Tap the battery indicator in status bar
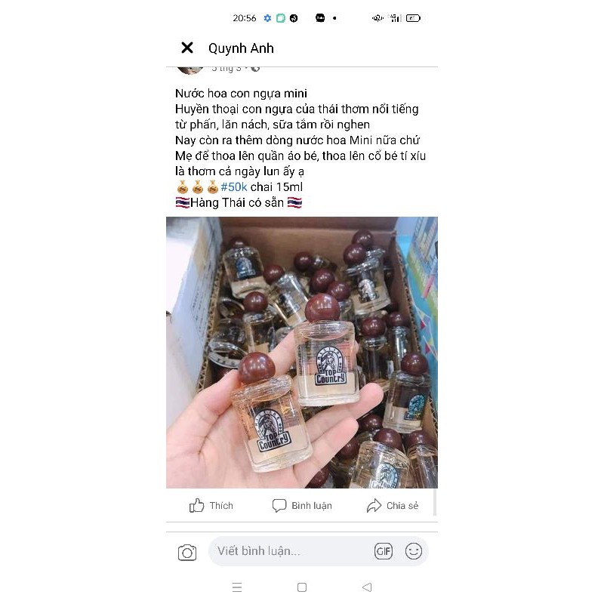This screenshot has height=604, width=604. click(413, 18)
